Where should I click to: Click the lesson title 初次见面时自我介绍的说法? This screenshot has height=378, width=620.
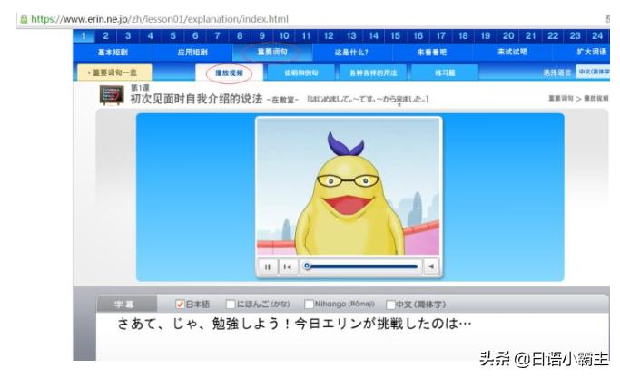click(196, 99)
